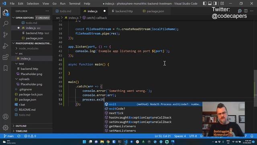
Task: Open the Explorer view icon
Action: (x=5, y=12)
